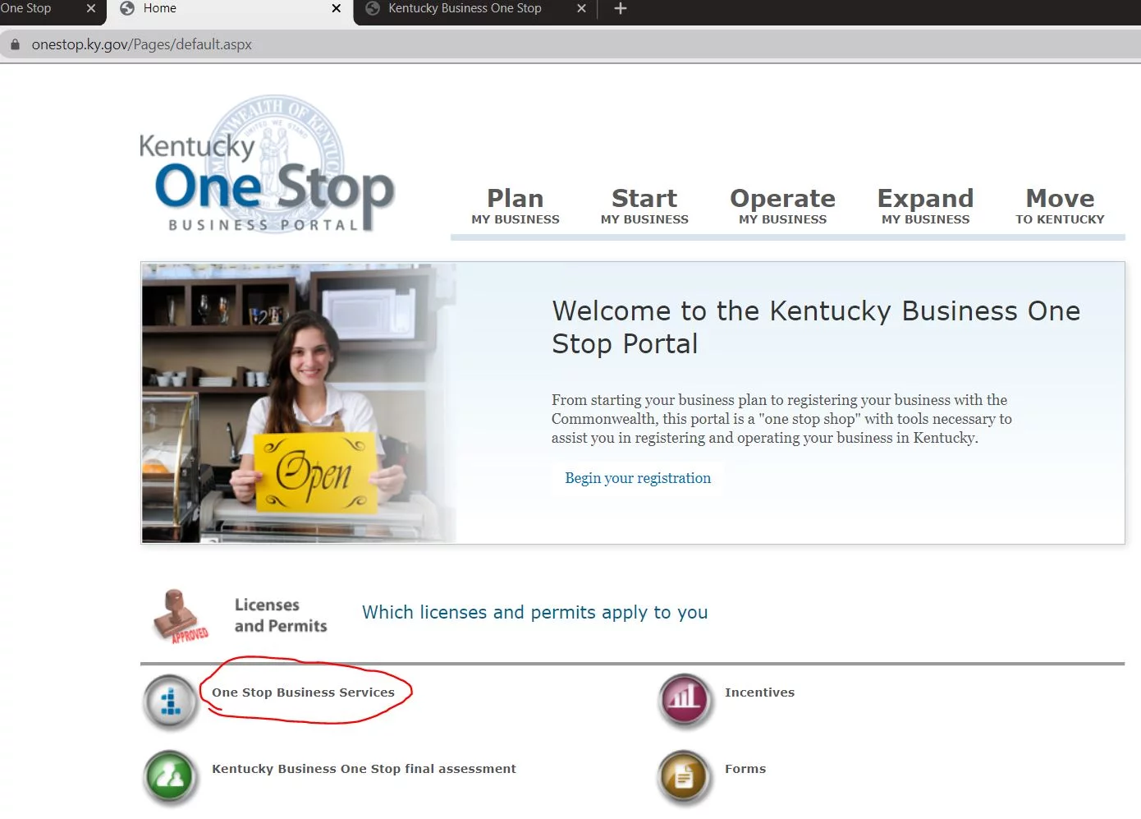This screenshot has height=819, width=1141.
Task: Click the Begin your registration link
Action: coord(638,478)
